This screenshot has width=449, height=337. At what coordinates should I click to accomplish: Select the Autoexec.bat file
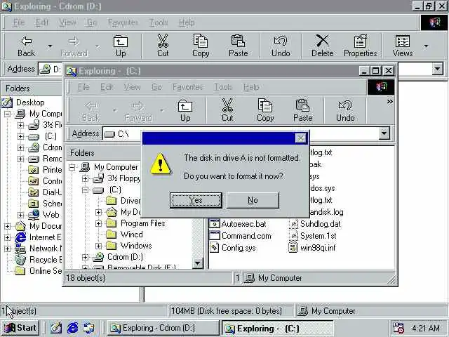(238, 224)
